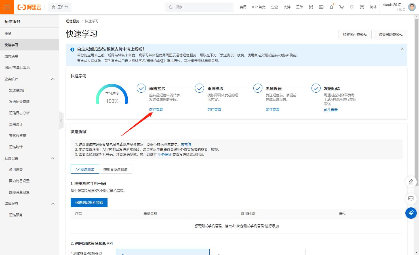Open the shopping cart icon
The image size is (419, 255).
341,7
